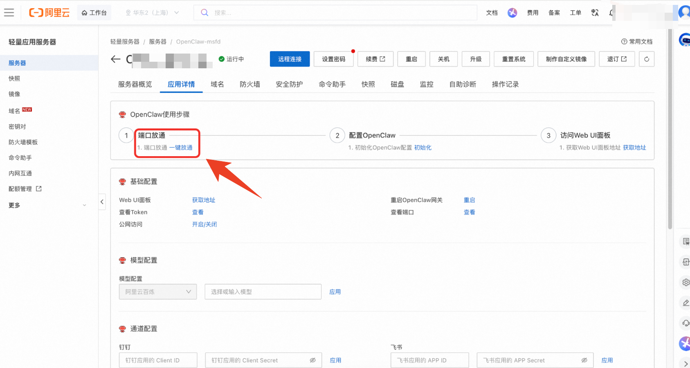690x368 pixels.
Task: Open the hamburger navigation menu
Action: click(9, 13)
